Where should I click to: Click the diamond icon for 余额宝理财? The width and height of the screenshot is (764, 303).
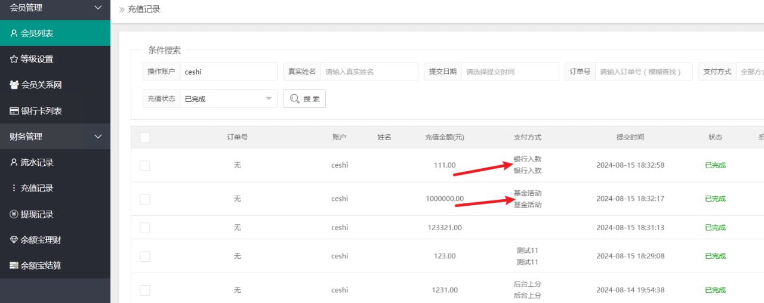tap(14, 240)
